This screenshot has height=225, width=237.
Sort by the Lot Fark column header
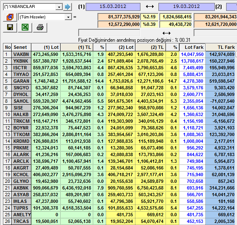[x=192, y=47]
